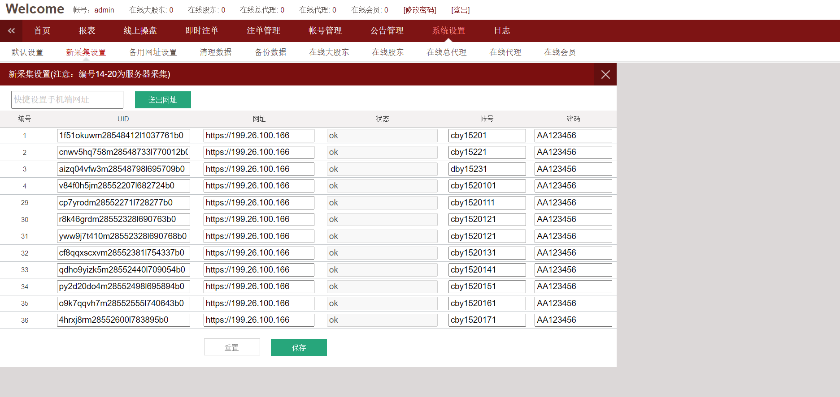
Task: Open the 在线会员 tab
Action: click(559, 52)
